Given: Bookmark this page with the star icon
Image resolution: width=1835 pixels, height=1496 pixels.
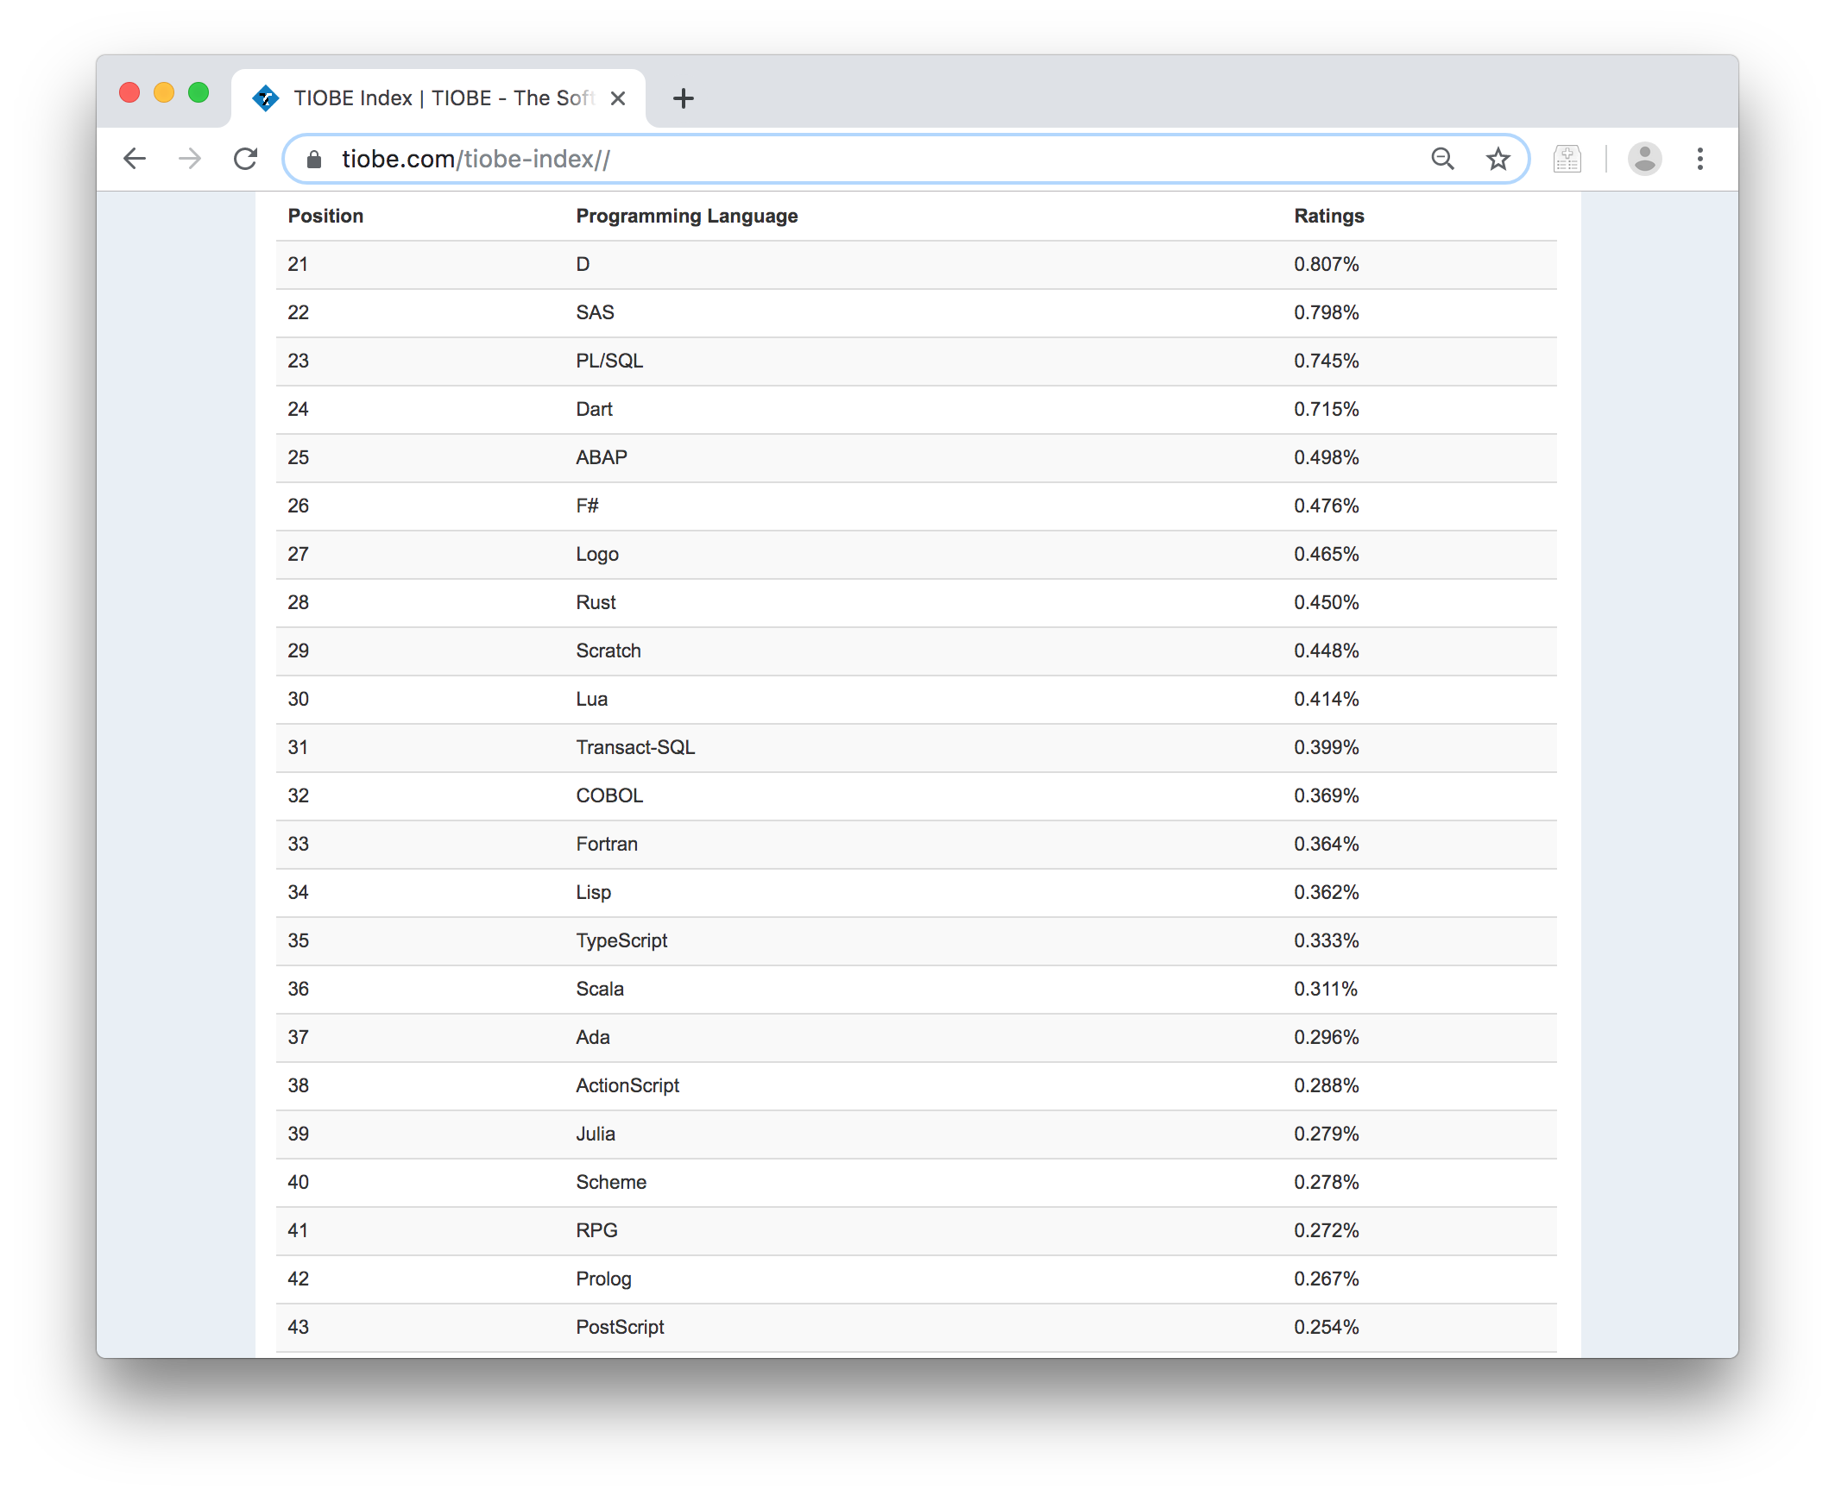Looking at the screenshot, I should pos(1498,159).
